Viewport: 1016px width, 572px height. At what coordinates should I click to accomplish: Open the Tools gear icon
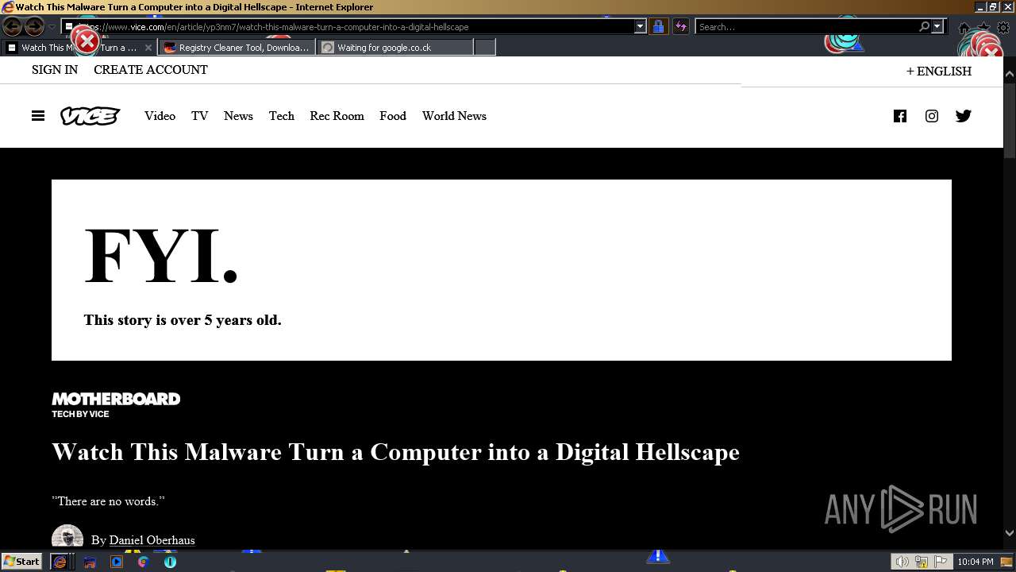1003,28
